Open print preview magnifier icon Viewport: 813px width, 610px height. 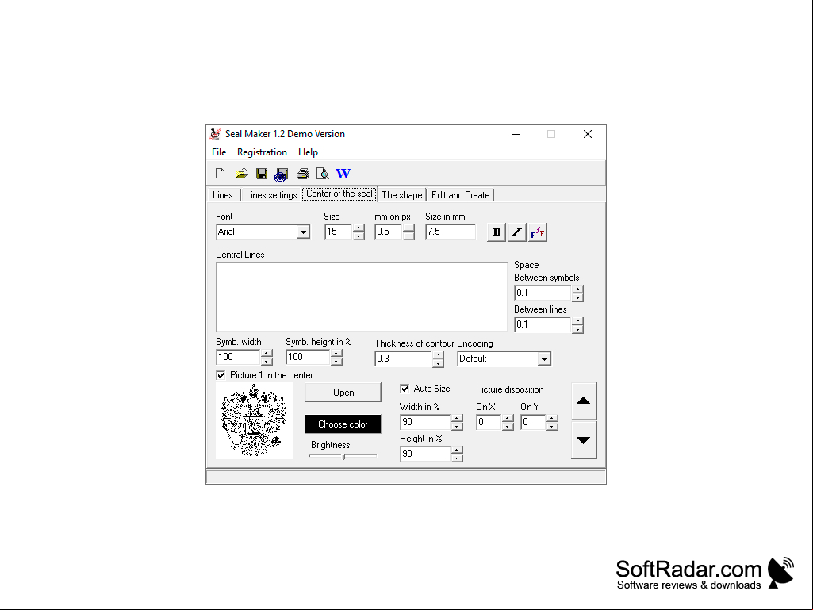coord(323,174)
